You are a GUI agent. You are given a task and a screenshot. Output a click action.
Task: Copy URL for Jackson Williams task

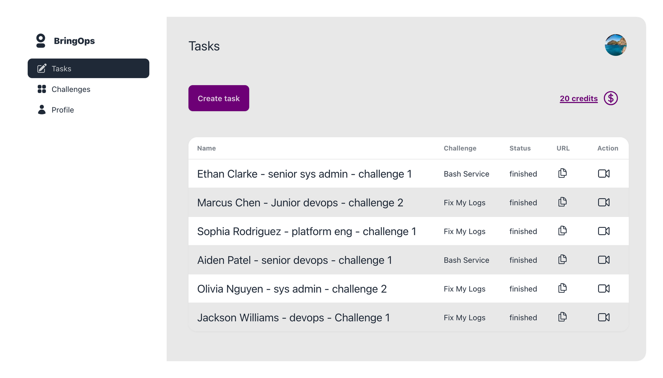[x=562, y=317]
